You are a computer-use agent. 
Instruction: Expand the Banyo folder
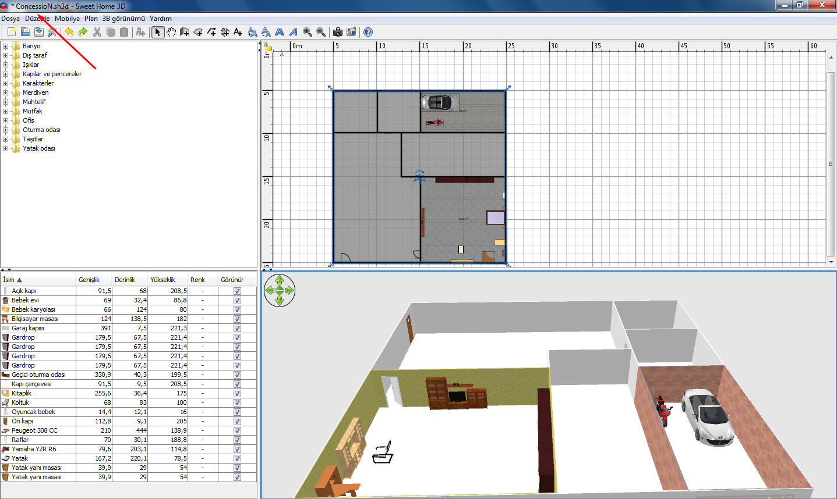coord(6,46)
